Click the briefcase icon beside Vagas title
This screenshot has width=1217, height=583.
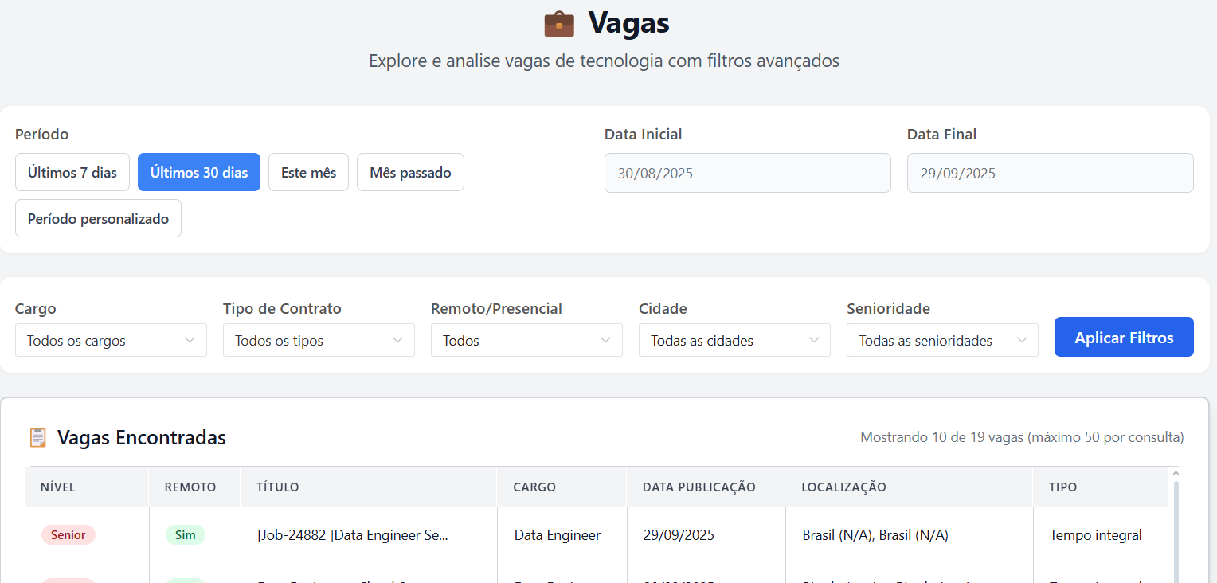(x=559, y=24)
